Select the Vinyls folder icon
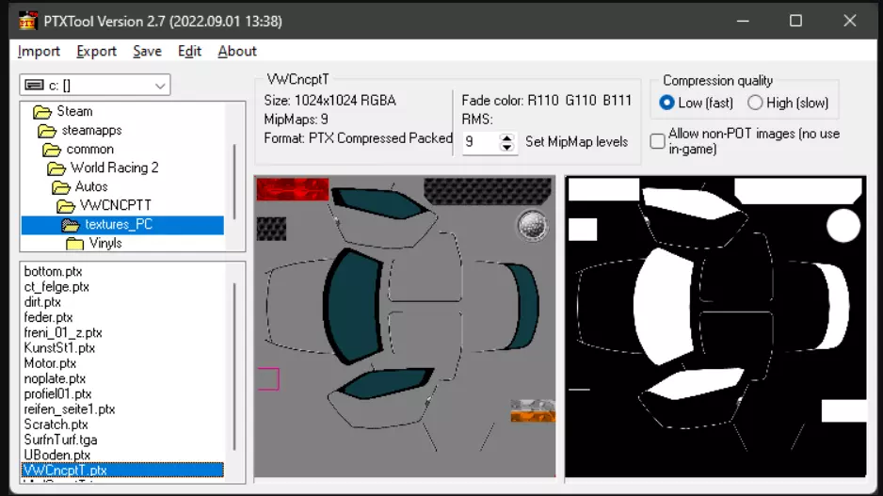This screenshot has height=496, width=883. click(74, 244)
